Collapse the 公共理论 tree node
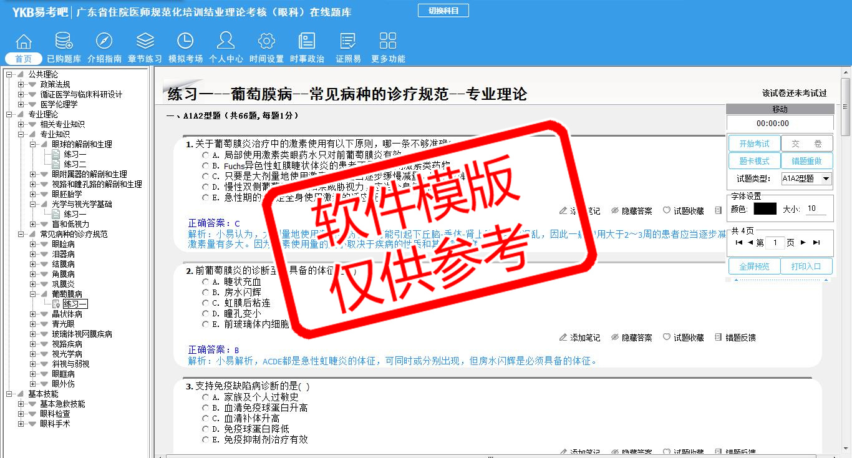This screenshot has width=852, height=458. pos(9,74)
